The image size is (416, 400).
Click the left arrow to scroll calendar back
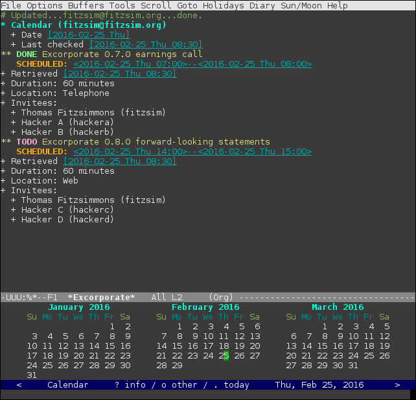coord(19,385)
